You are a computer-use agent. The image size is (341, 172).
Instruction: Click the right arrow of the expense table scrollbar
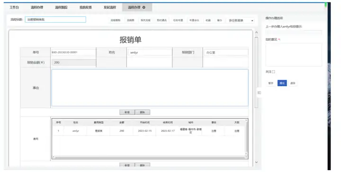point(246,157)
